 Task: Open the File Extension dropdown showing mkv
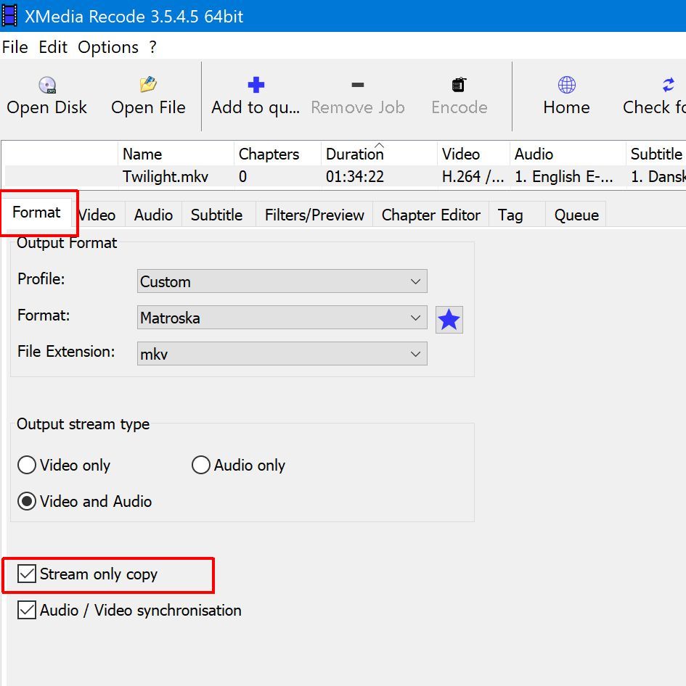point(282,354)
